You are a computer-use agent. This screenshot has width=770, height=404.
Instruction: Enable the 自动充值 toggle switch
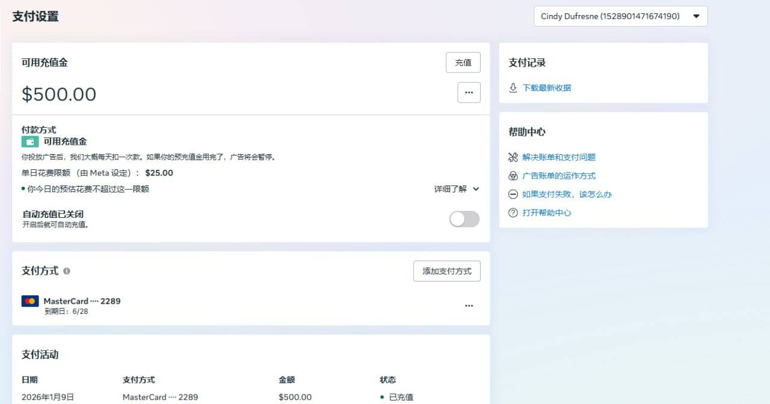click(464, 219)
